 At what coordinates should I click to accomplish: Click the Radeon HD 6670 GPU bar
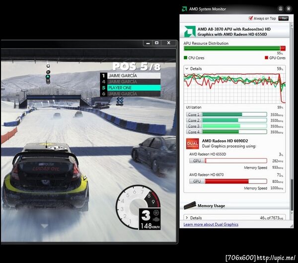pyautogui.click(x=236, y=181)
